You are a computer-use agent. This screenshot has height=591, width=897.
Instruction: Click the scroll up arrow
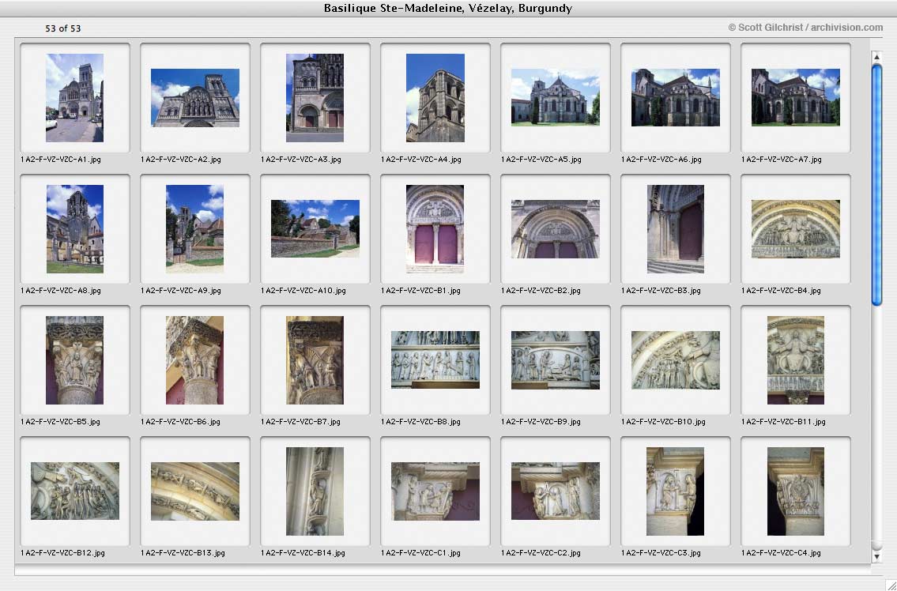click(876, 57)
